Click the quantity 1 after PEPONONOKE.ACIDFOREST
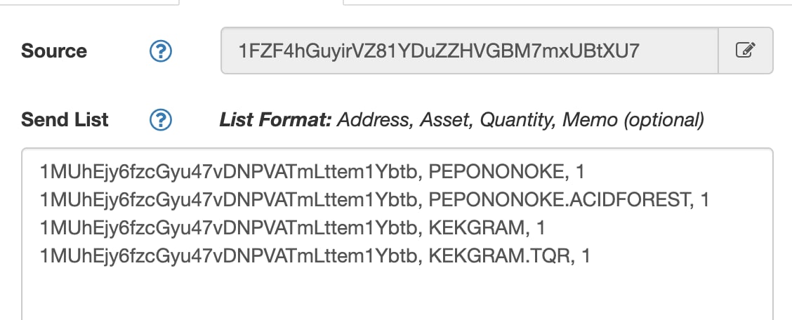Viewport: 792px width, 320px height. coord(705,201)
